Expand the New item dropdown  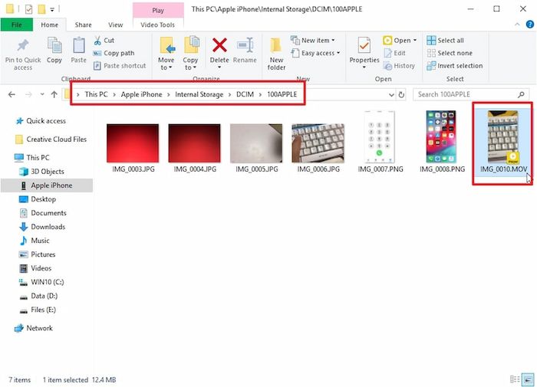[315, 41]
